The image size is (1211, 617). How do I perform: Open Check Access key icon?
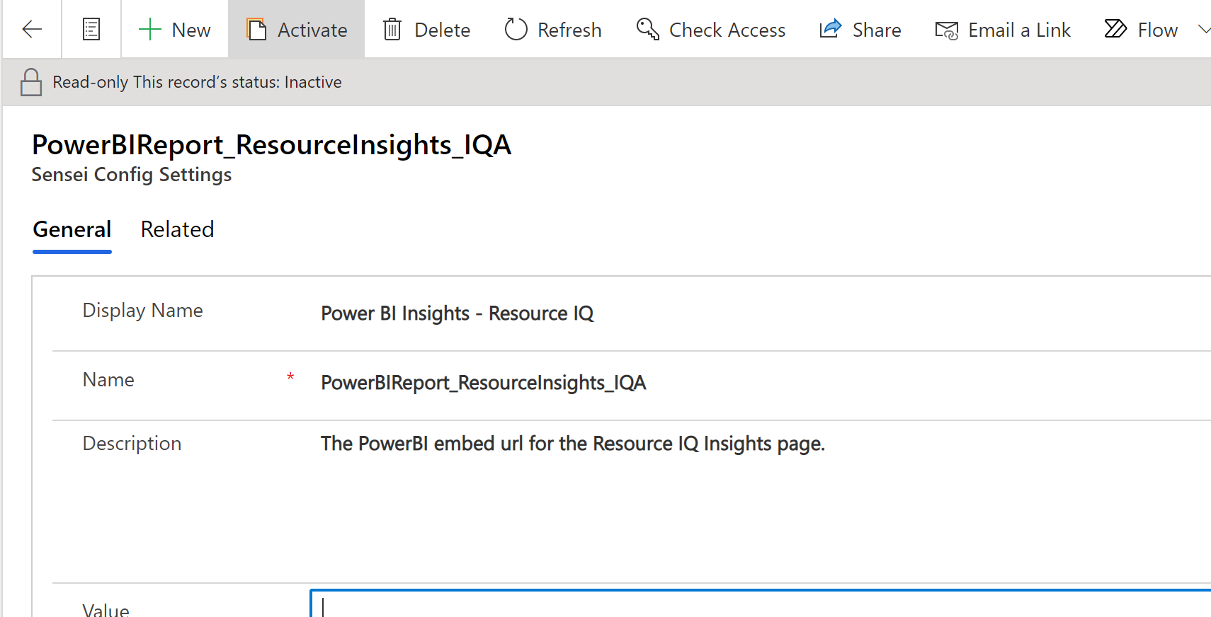tap(711, 30)
